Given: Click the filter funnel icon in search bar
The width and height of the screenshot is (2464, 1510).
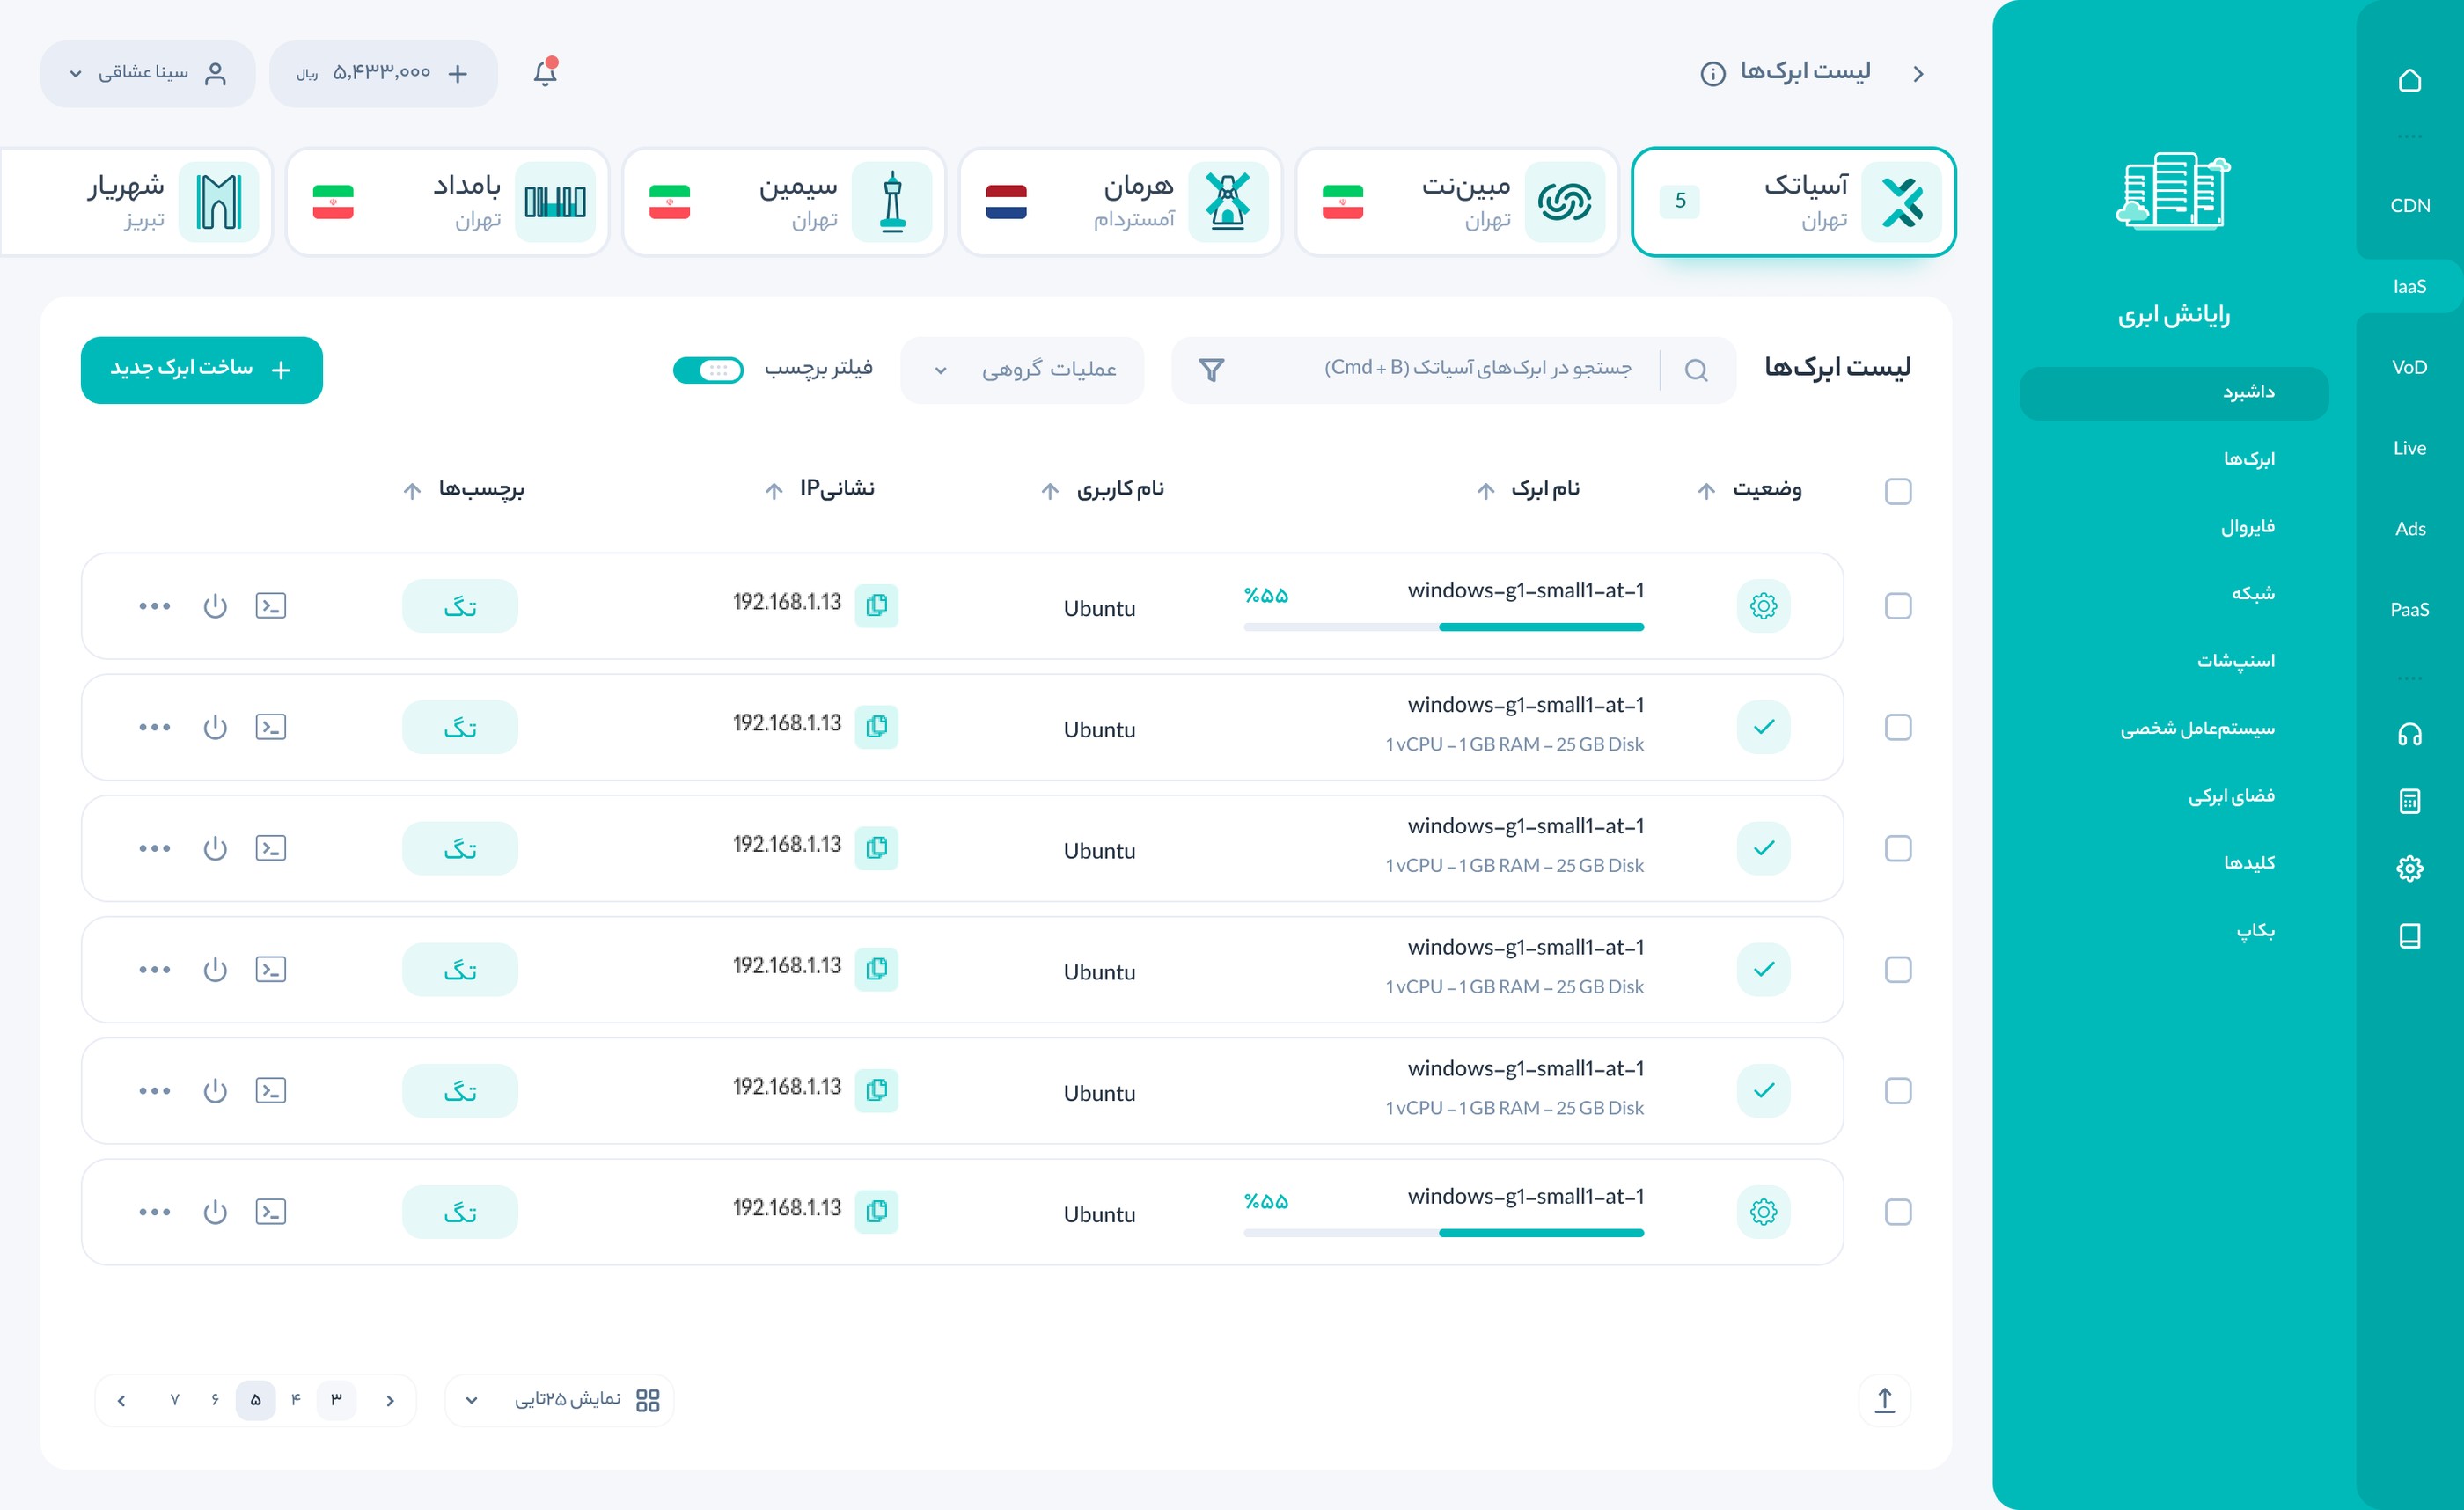Looking at the screenshot, I should pyautogui.click(x=1211, y=370).
